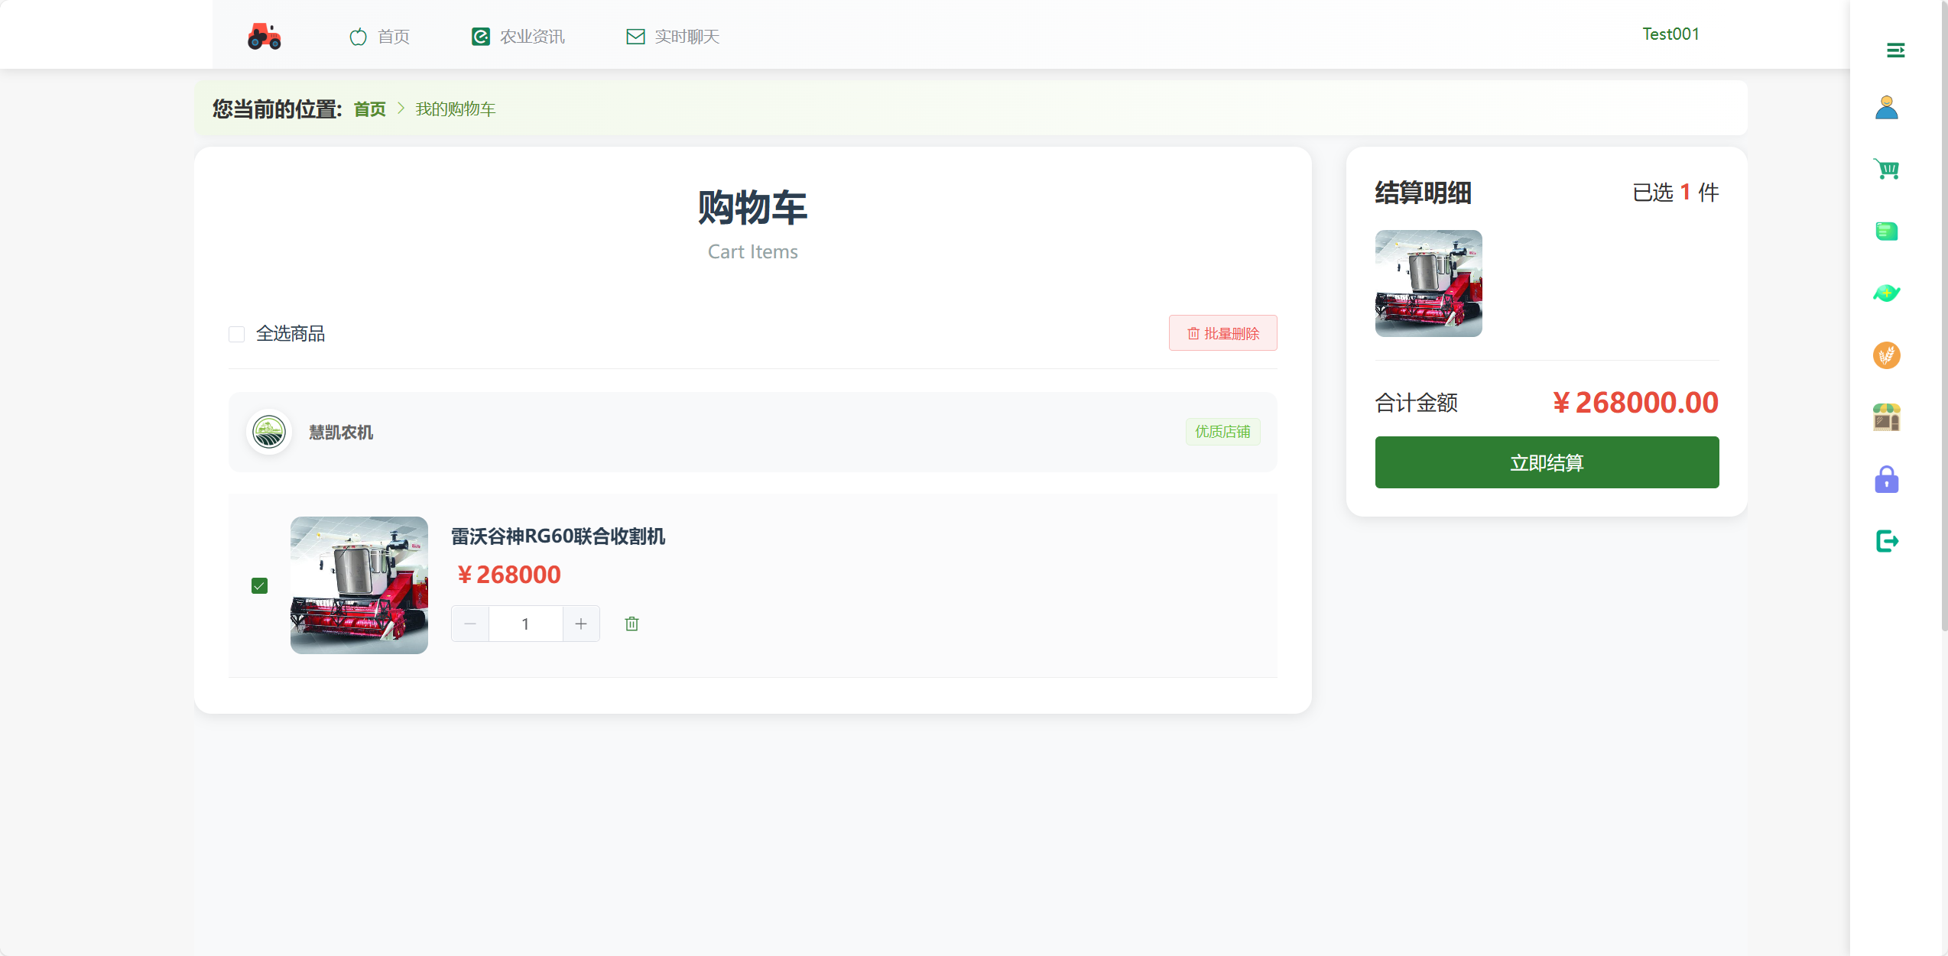The width and height of the screenshot is (1948, 956).
Task: Delete the harvester item with trash icon
Action: tap(631, 624)
